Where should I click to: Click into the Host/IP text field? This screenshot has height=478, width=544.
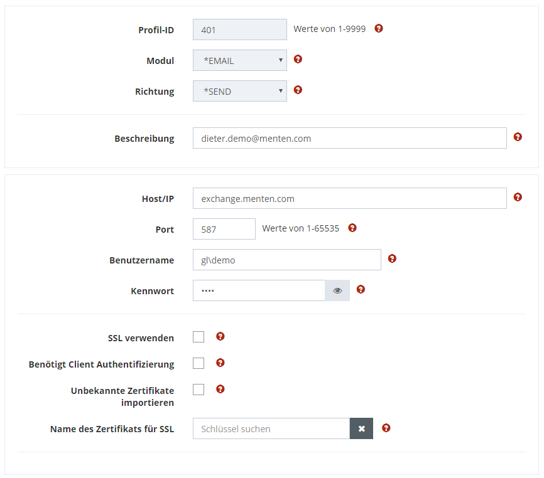click(349, 198)
